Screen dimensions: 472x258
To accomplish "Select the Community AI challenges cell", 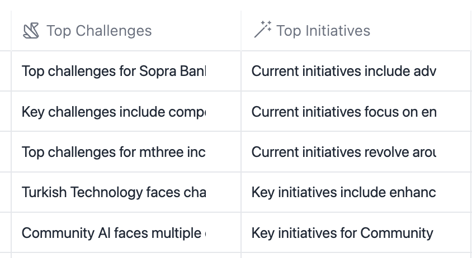I will click(114, 232).
